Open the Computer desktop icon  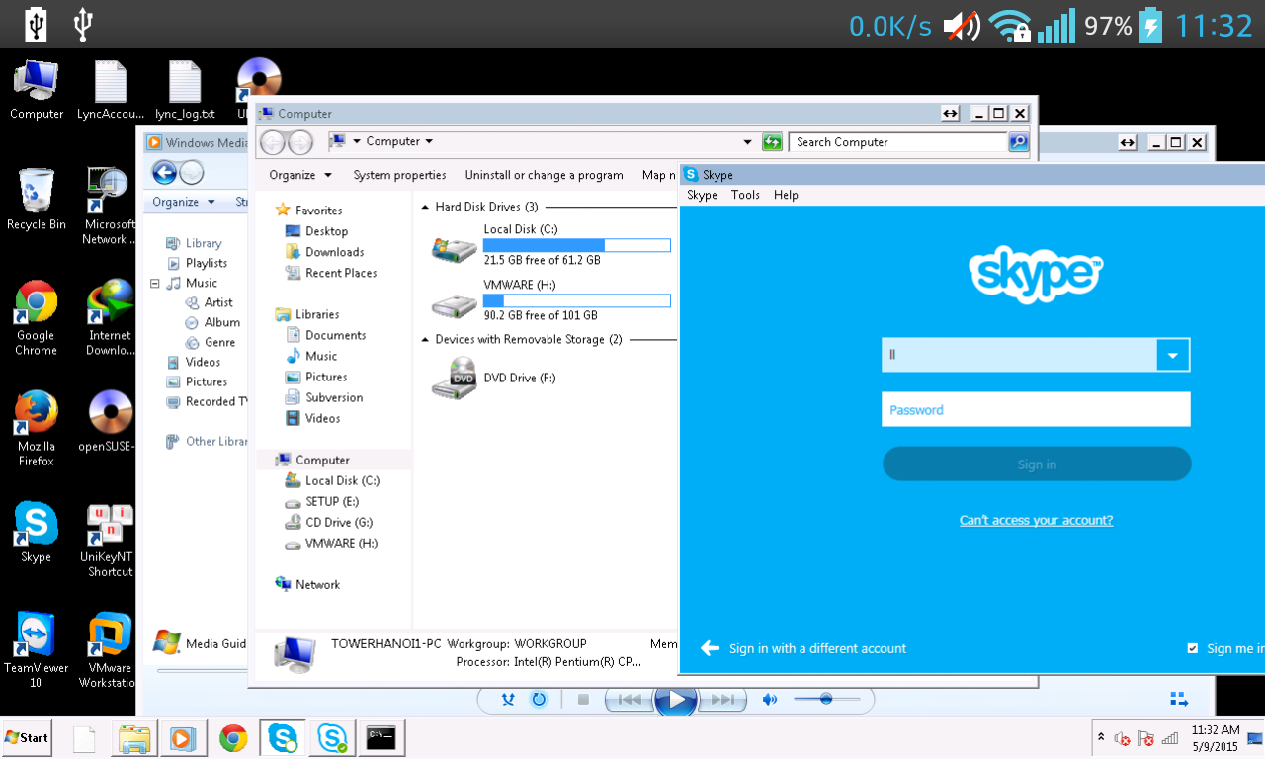pos(37,90)
